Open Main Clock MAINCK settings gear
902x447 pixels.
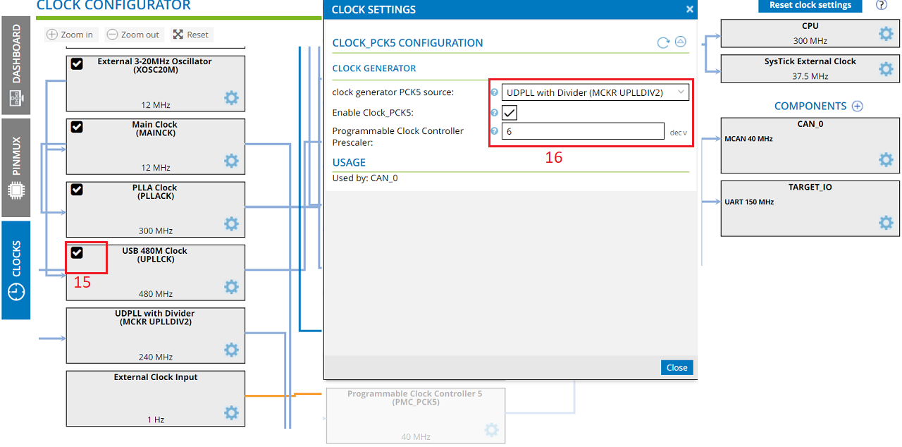(x=231, y=161)
